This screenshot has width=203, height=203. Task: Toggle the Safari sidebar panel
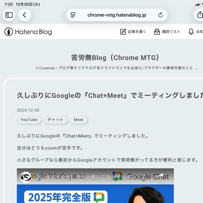[x=9, y=15]
